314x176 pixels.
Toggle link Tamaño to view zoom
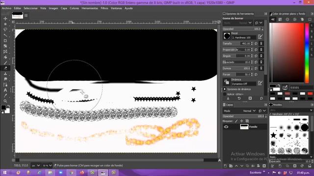[261, 44]
